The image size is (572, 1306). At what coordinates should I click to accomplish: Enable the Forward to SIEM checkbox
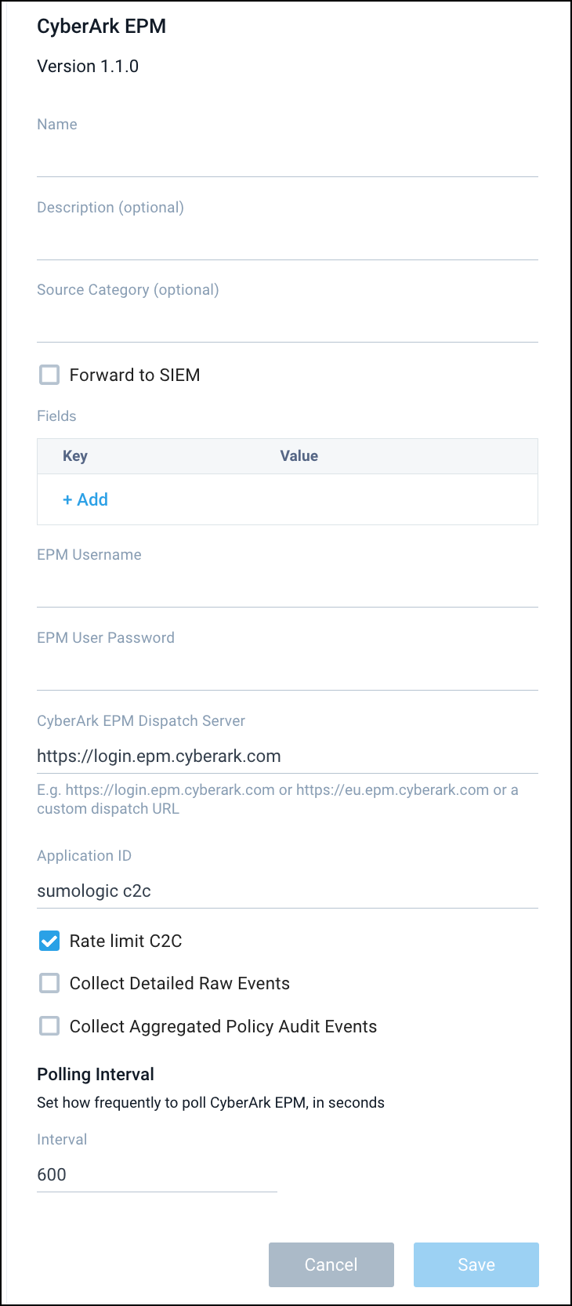49,375
